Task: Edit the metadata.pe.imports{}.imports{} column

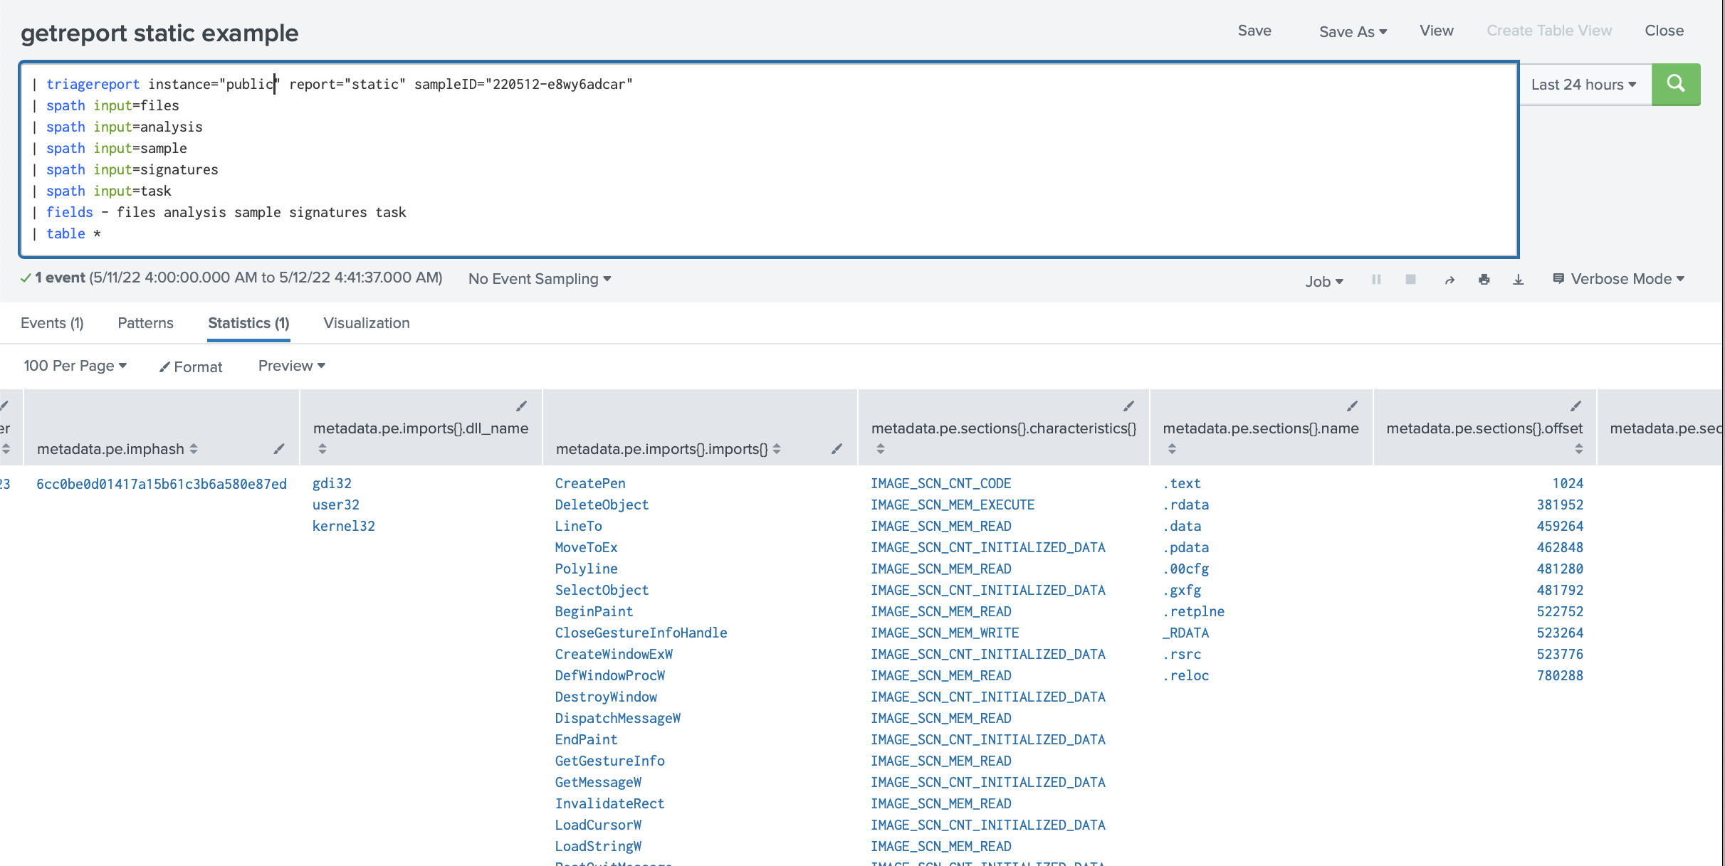Action: pyautogui.click(x=837, y=448)
